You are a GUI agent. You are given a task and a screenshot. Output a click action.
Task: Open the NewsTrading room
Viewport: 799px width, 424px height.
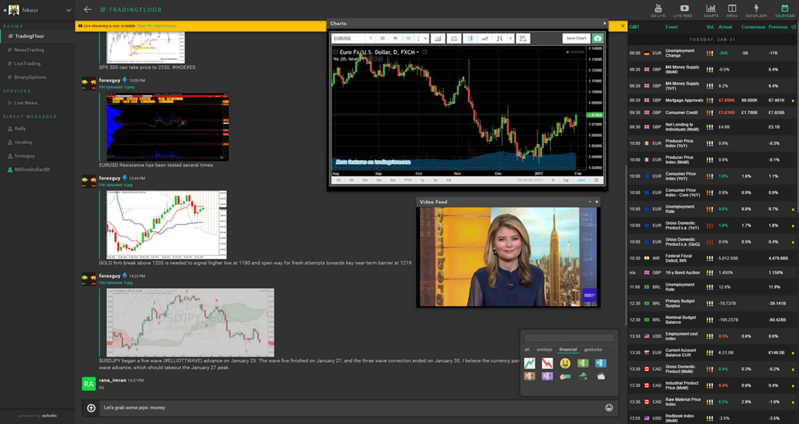pos(29,50)
